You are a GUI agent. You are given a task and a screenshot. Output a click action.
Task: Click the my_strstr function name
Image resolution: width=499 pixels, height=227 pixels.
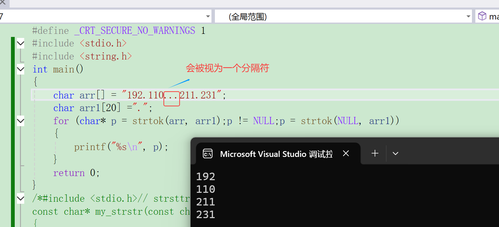click(119, 212)
